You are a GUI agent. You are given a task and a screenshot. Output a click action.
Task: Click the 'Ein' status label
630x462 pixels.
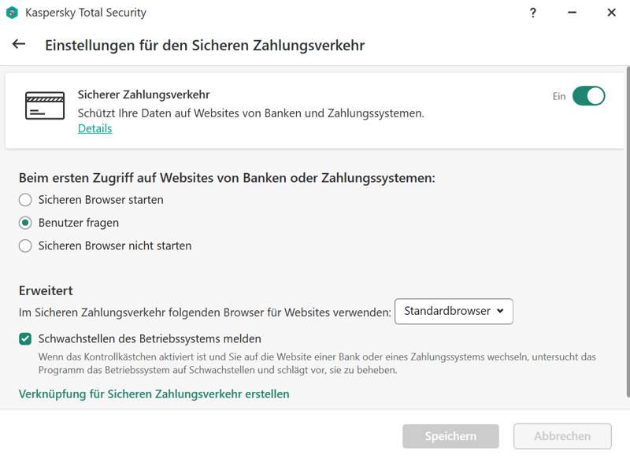coord(559,96)
